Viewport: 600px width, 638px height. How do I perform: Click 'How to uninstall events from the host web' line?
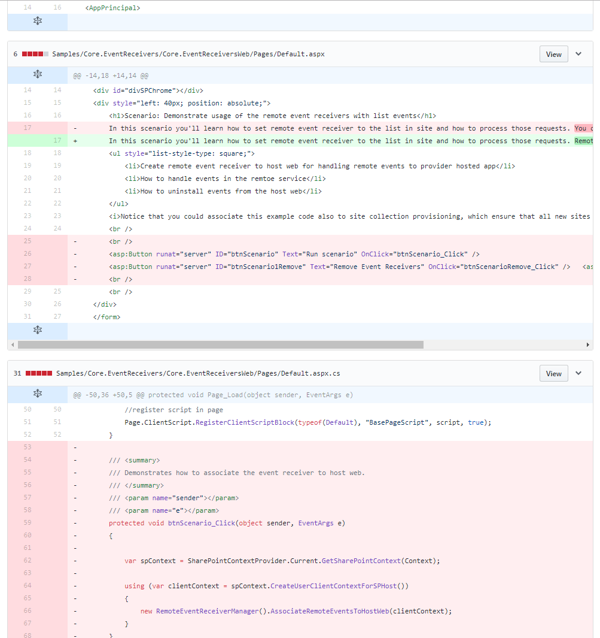(x=223, y=192)
